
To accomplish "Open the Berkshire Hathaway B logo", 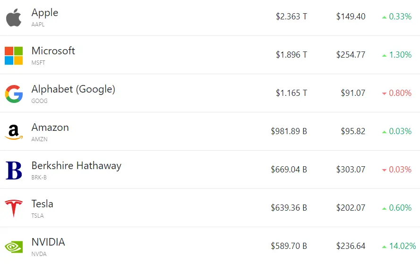I will [14, 170].
